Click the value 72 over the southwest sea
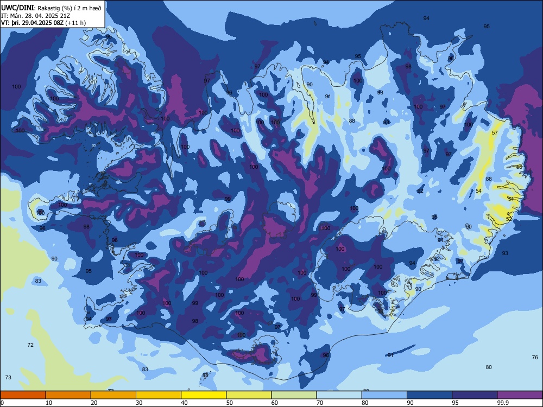Image resolution: width=543 pixels, height=407 pixels. (x=30, y=345)
